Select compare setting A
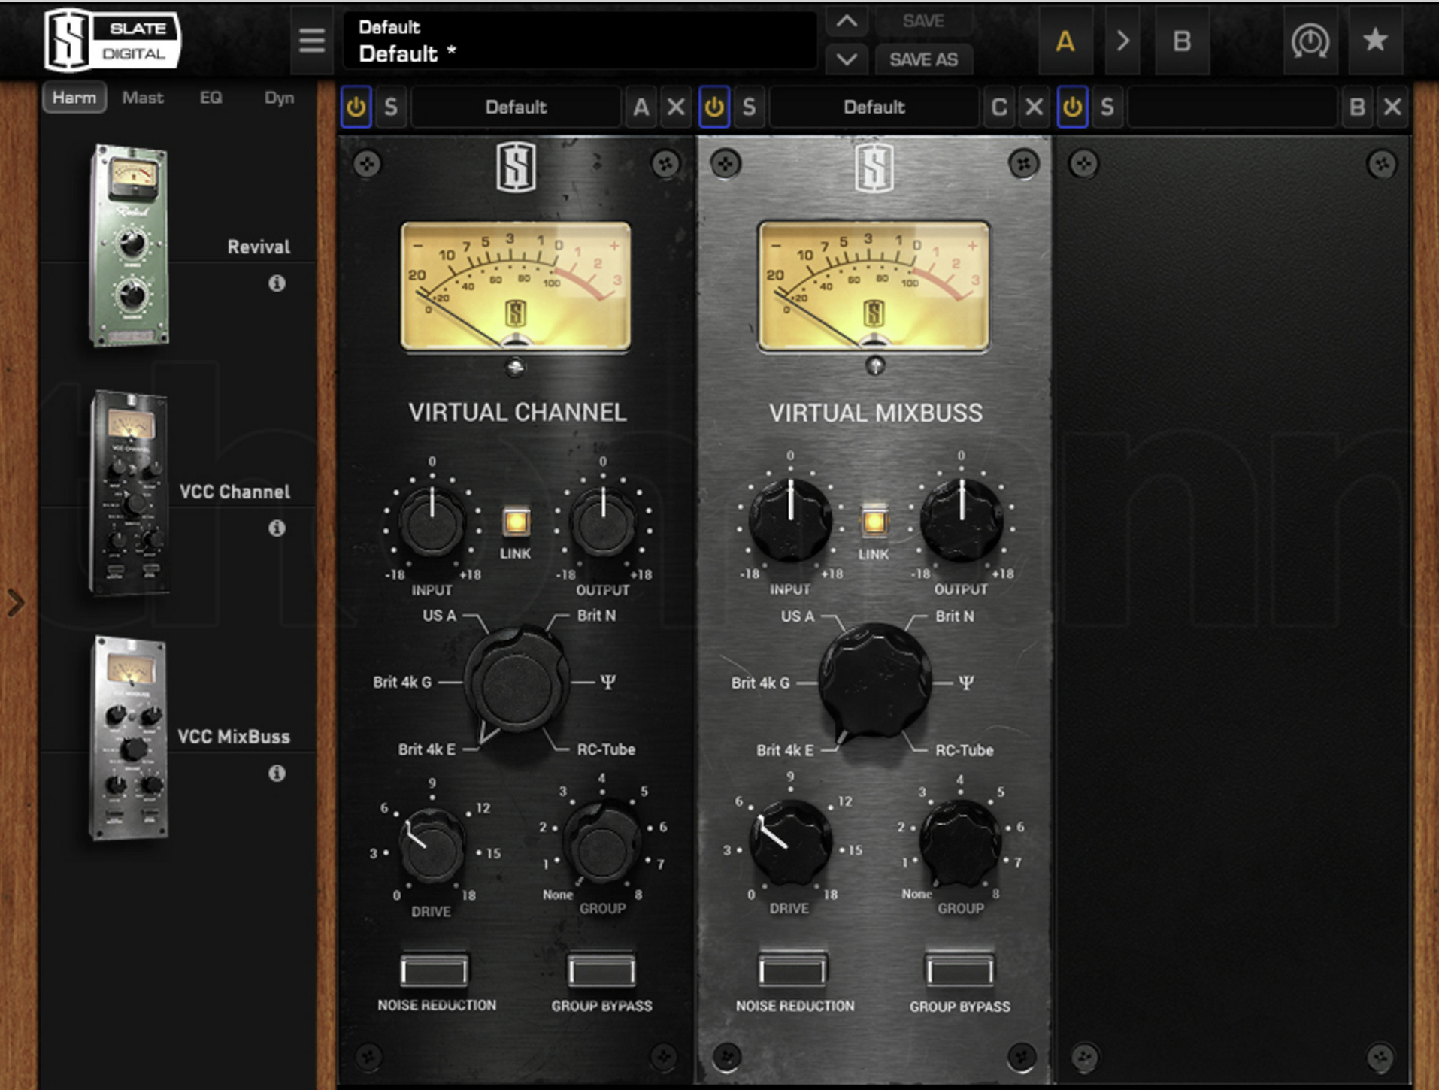 click(1065, 41)
